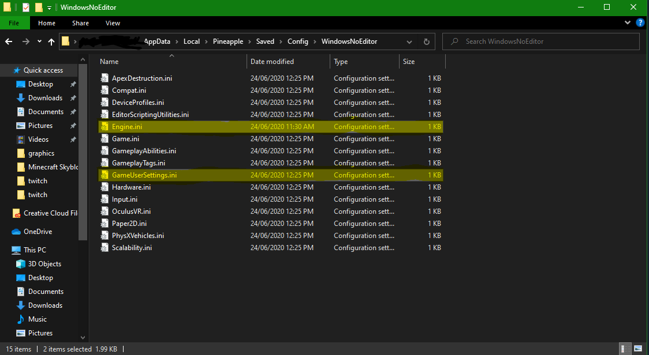
Task: Open the recent locations dropdown arrow
Action: [39, 41]
